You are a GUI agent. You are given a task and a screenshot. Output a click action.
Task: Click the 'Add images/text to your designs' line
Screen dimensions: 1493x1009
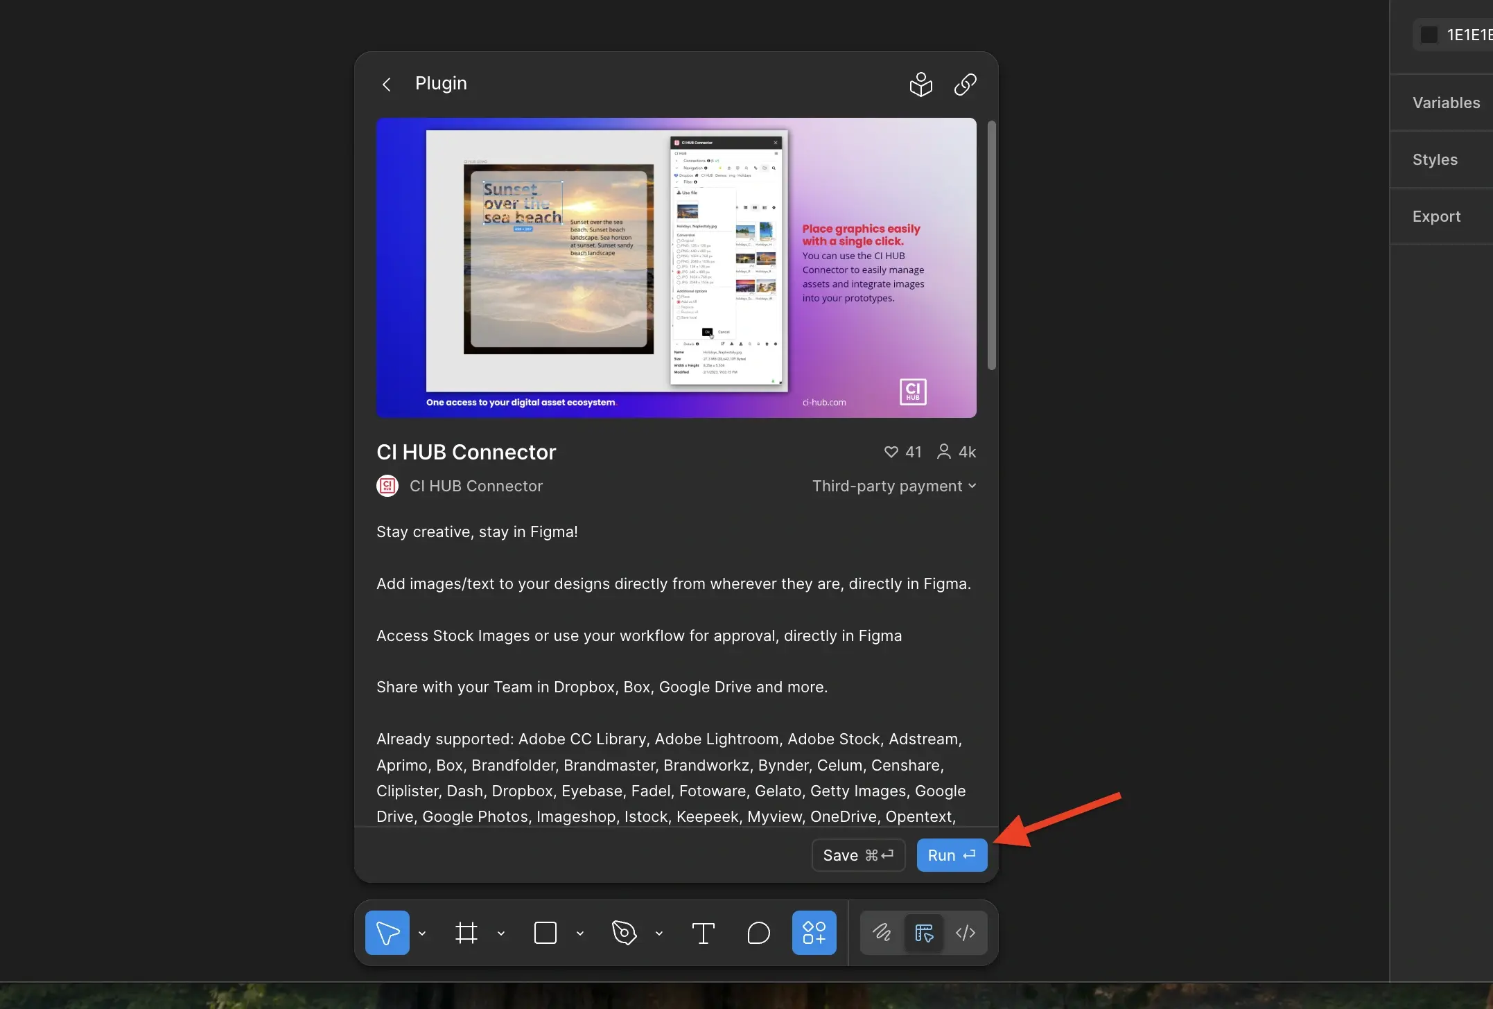(x=674, y=584)
